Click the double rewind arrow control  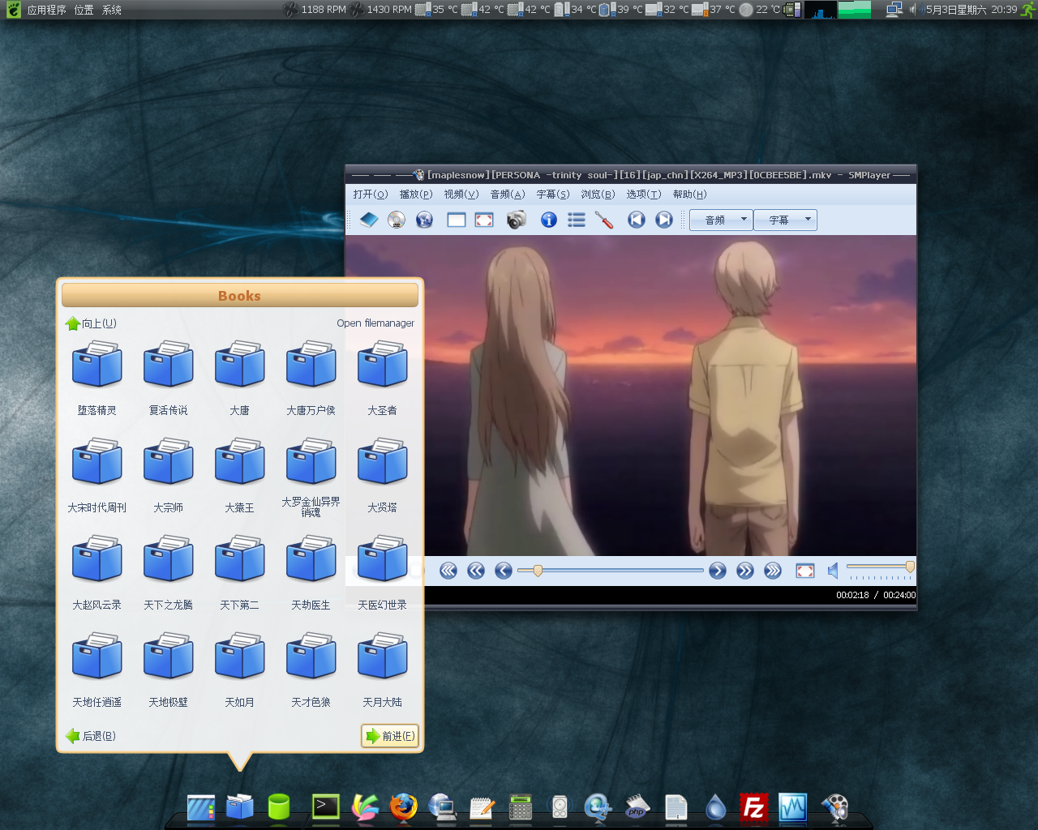(x=476, y=571)
